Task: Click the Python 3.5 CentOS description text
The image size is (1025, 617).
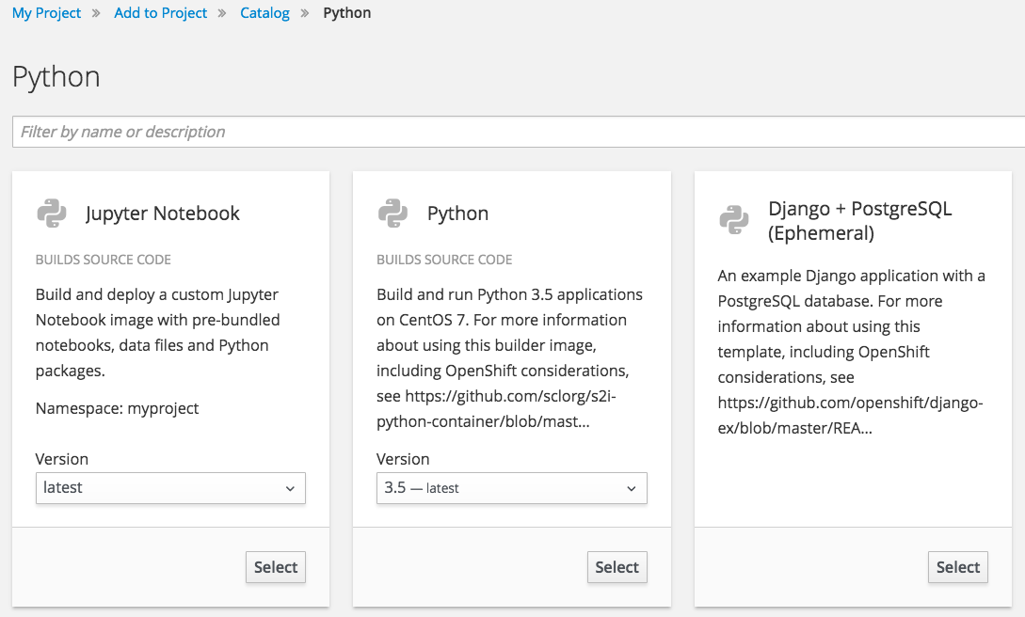Action: (509, 358)
